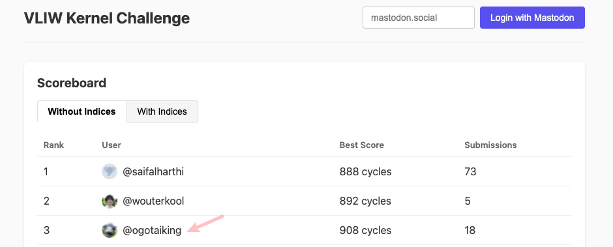Click the Scoreboard heading
This screenshot has width=613, height=247.
[x=72, y=83]
